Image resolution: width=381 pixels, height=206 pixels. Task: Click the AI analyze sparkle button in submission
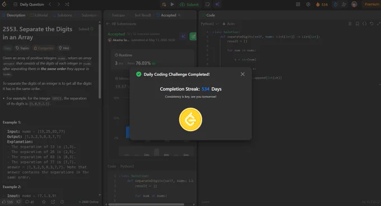click(x=183, y=36)
